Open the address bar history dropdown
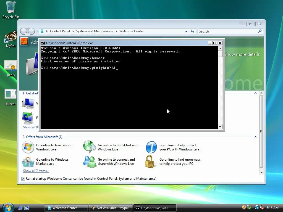Viewport: 283px width, 212px height. point(186,31)
